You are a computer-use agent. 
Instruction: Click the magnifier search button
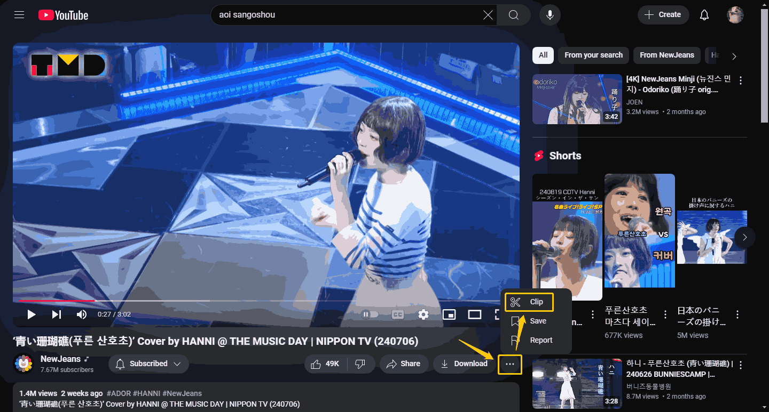513,15
